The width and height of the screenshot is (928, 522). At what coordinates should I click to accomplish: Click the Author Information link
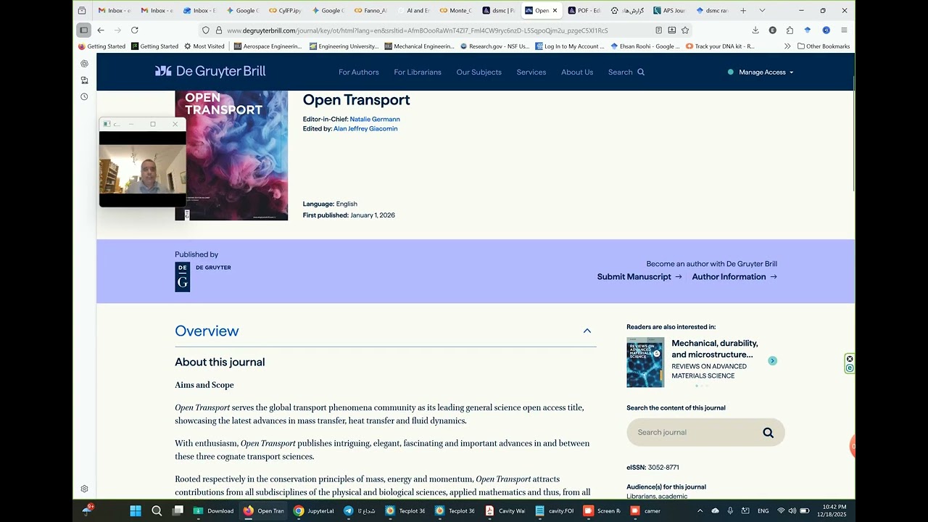[734, 277]
